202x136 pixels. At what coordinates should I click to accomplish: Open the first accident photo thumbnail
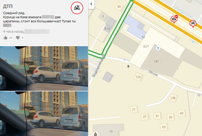coord(44,69)
